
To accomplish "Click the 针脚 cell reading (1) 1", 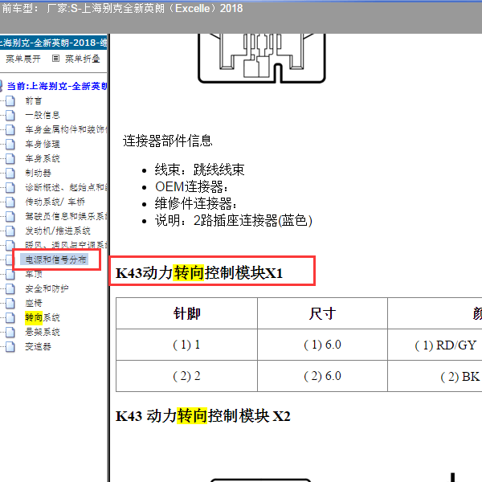I will click(x=186, y=345).
